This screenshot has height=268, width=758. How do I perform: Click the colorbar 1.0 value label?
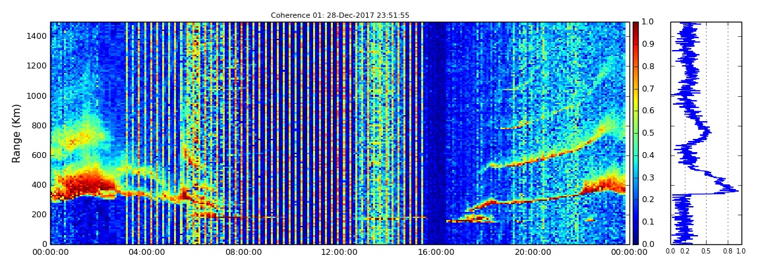click(x=647, y=22)
